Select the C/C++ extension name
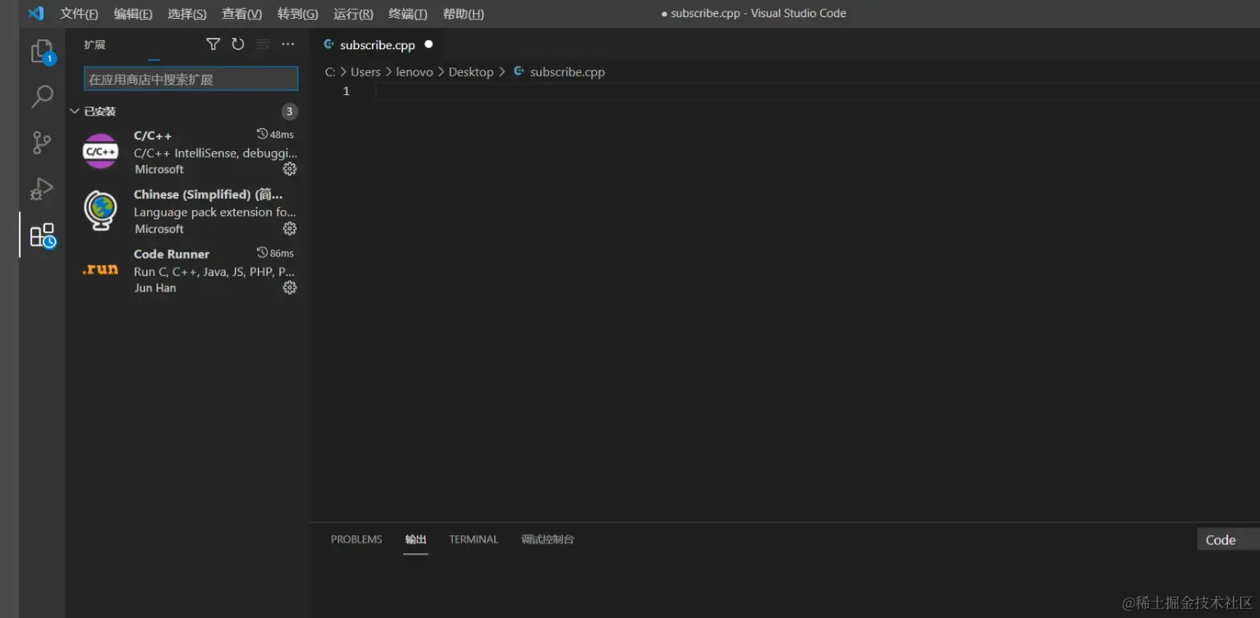 click(x=153, y=135)
